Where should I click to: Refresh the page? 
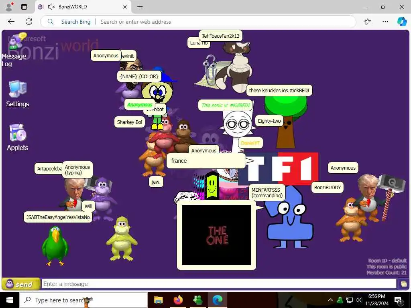(x=29, y=22)
